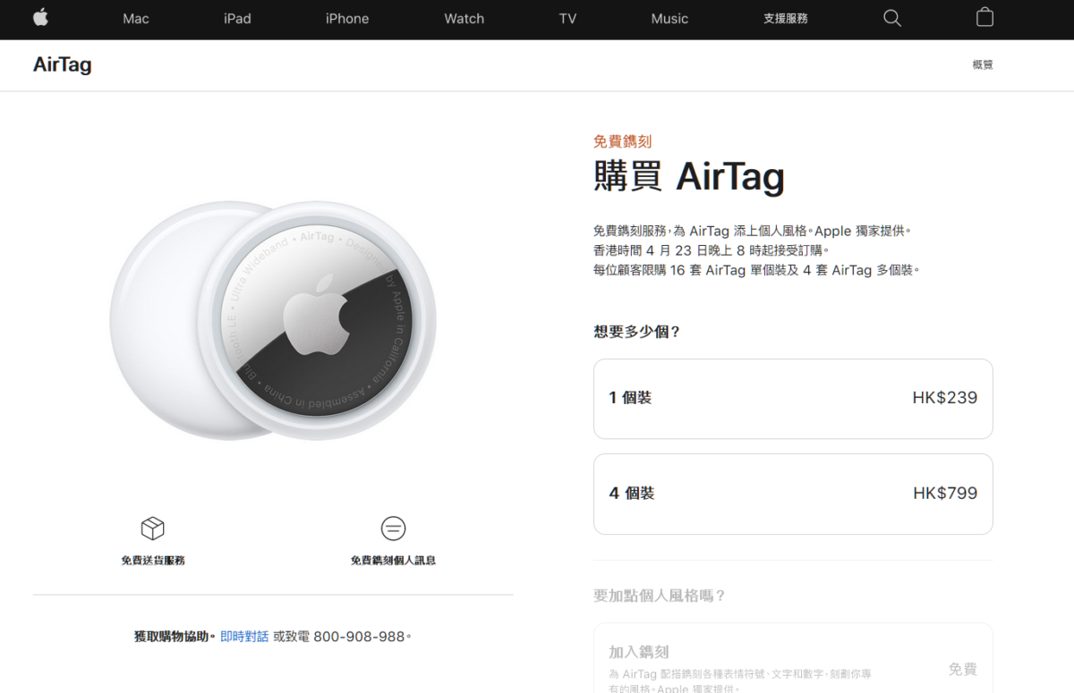The height and width of the screenshot is (693, 1074).
Task: Open the 支援服務 menu item
Action: click(786, 18)
